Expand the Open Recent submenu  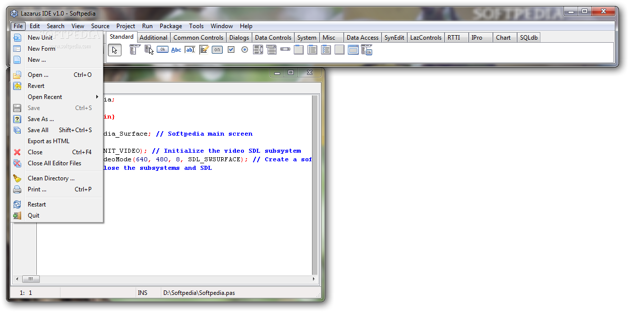point(57,97)
